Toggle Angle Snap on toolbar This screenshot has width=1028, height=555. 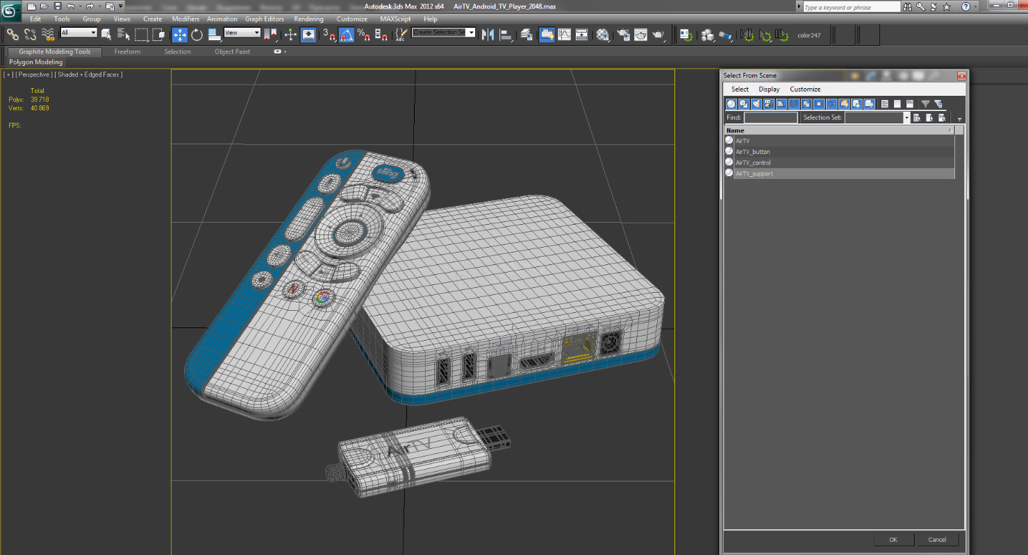pyautogui.click(x=347, y=34)
